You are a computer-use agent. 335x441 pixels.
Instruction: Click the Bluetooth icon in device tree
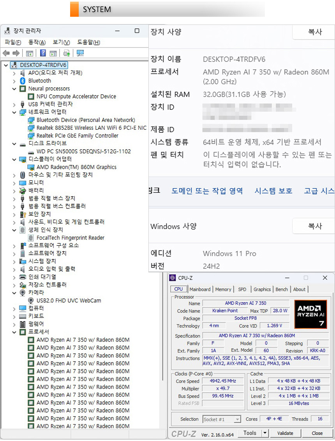[23, 81]
